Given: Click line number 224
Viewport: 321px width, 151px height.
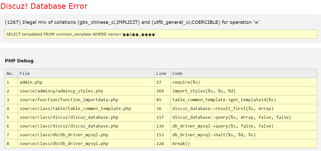Looking at the screenshot, I should coord(163,143).
